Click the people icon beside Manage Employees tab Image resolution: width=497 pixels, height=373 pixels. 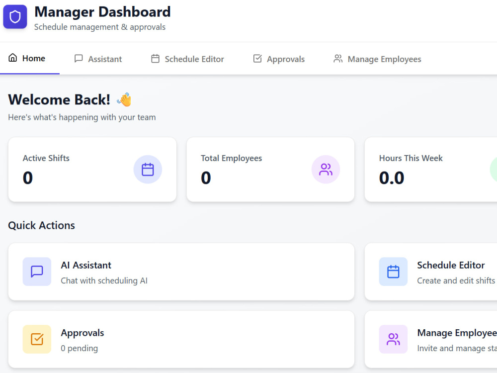click(338, 59)
